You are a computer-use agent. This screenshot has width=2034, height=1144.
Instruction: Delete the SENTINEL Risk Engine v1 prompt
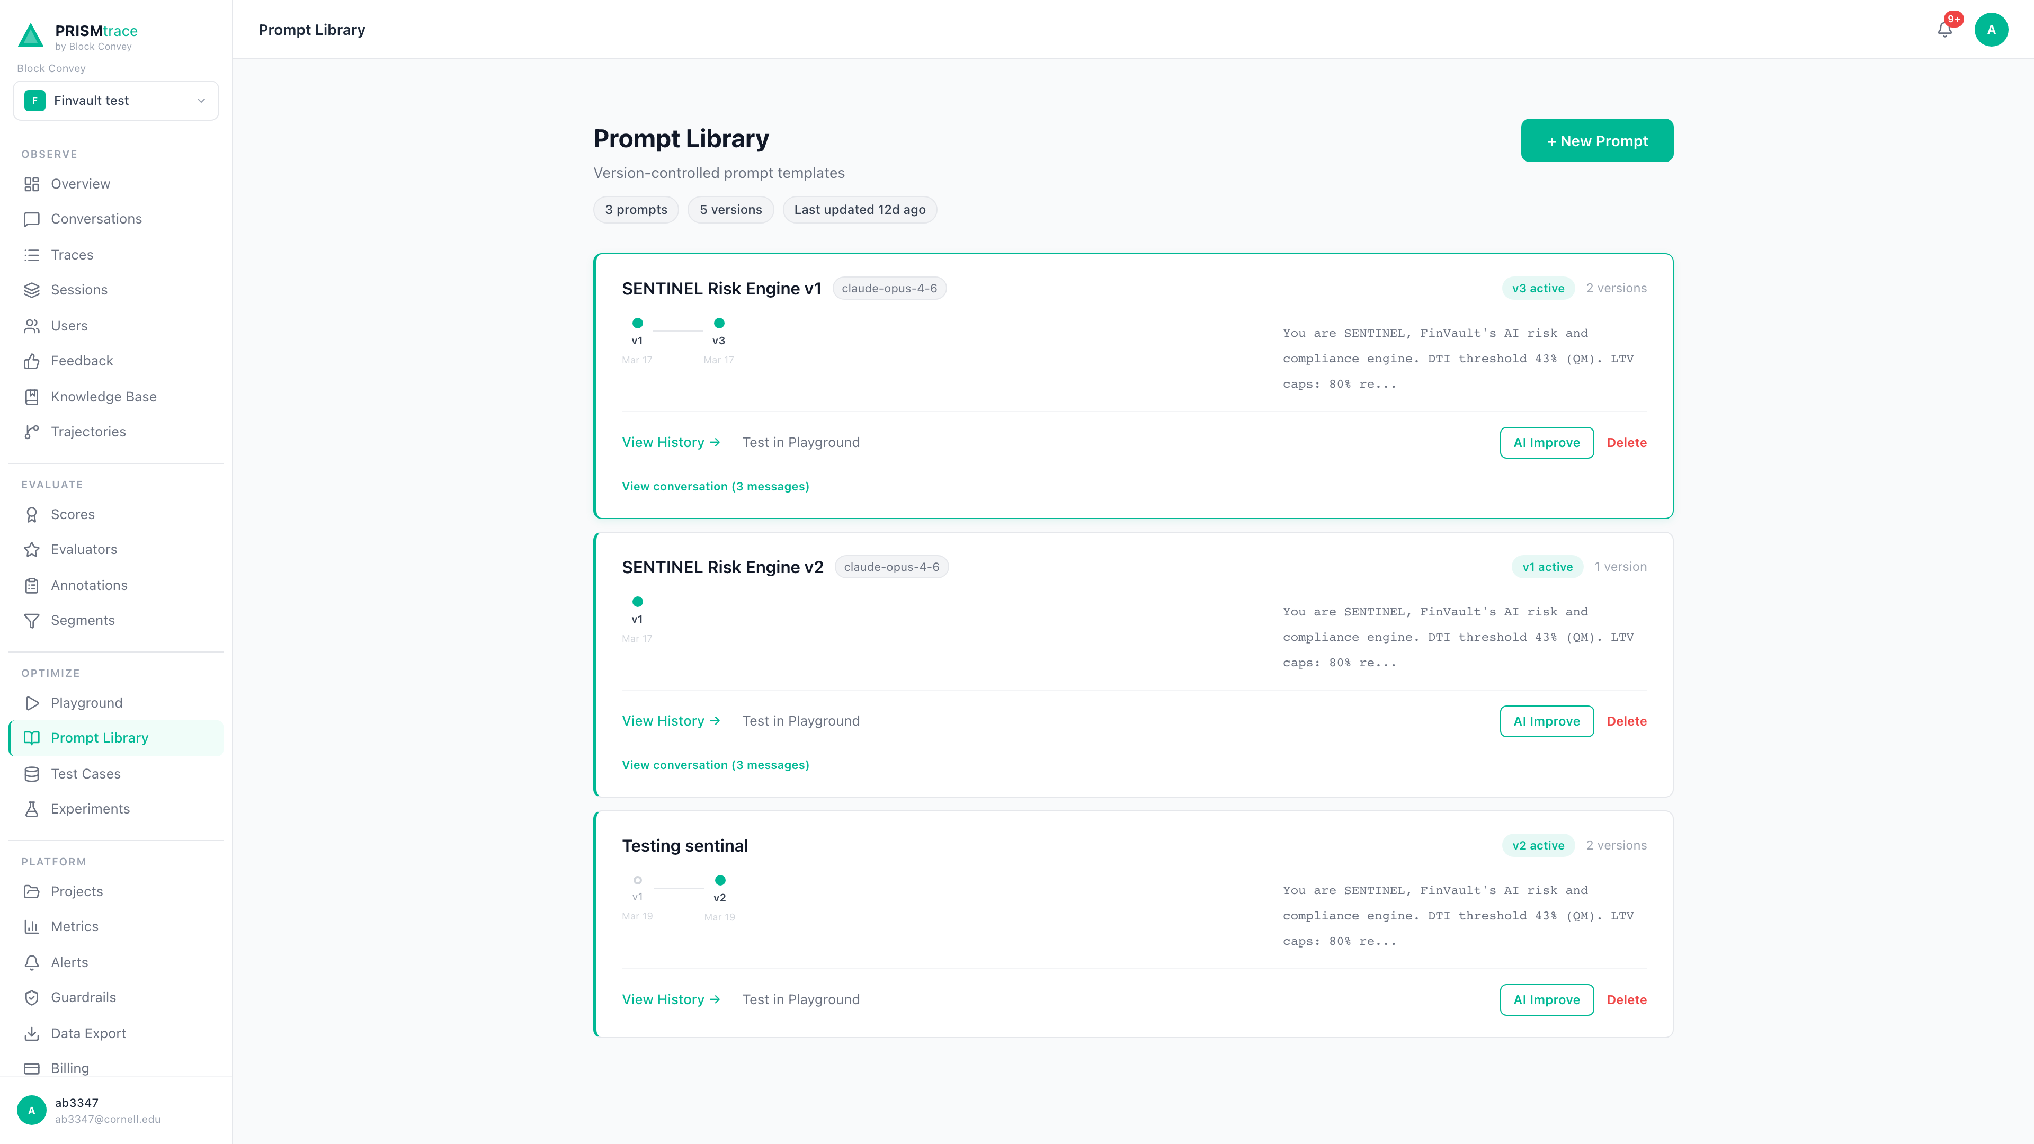point(1627,443)
